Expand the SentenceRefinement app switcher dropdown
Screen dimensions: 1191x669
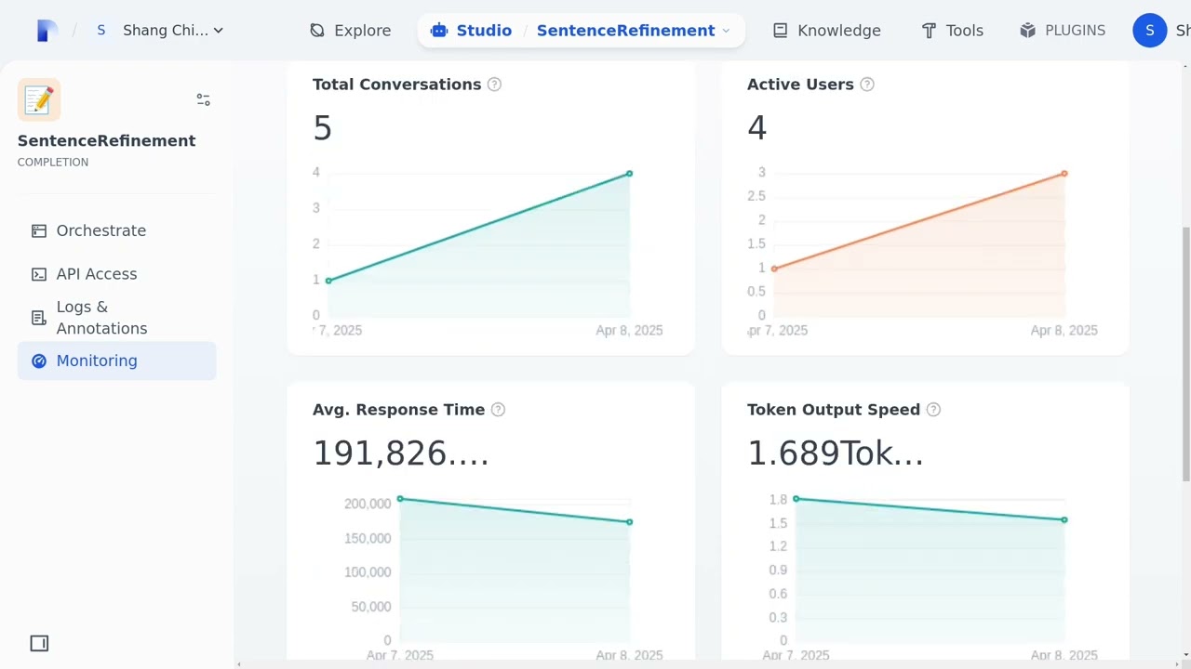(x=726, y=31)
